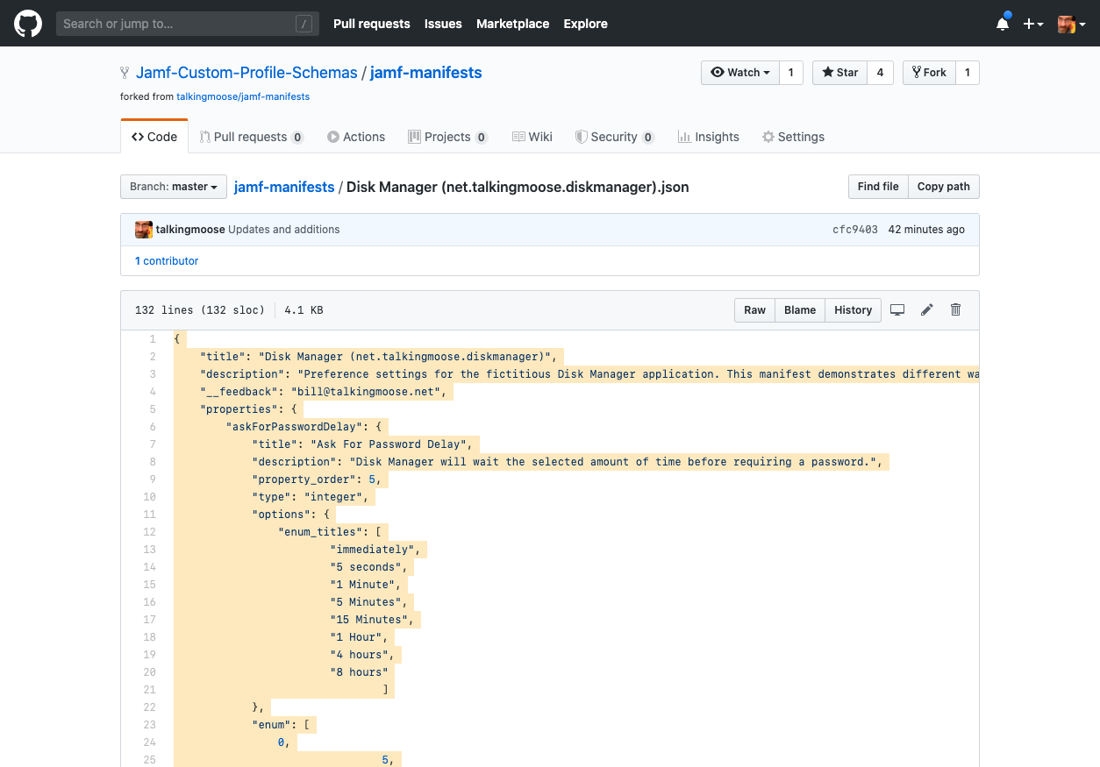Star this repository
Image resolution: width=1100 pixels, height=767 pixels.
(x=840, y=73)
